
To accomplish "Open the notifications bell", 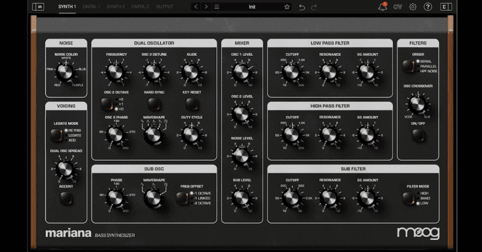I will [383, 7].
